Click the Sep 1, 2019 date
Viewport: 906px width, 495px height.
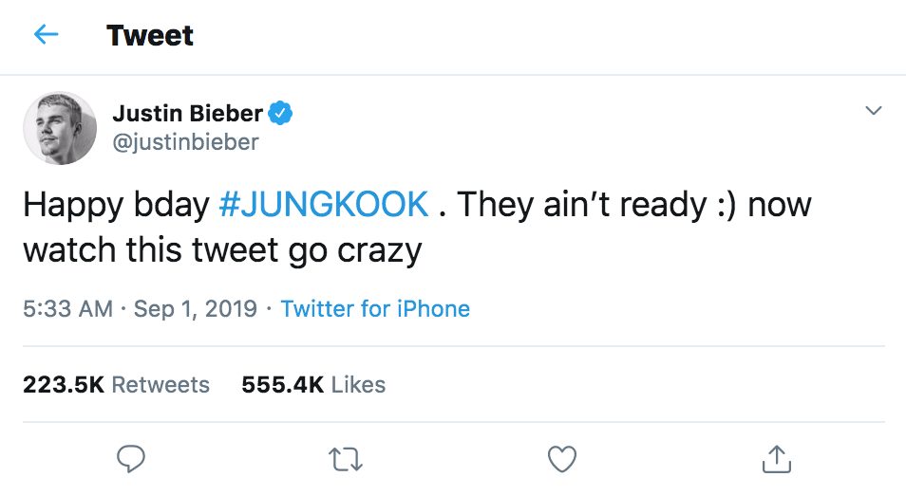click(x=196, y=308)
